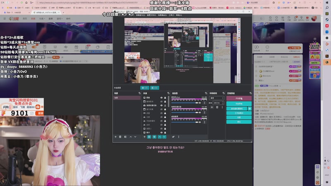
Task: Click OBS settings button in Controls
Action: coord(239,117)
